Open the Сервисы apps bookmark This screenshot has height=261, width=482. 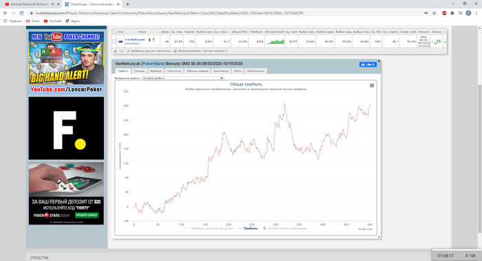[12, 21]
